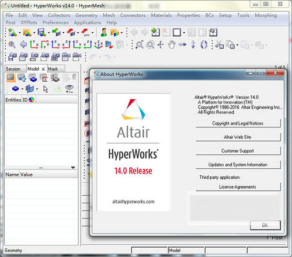Open the Copy Window dropdown arrow
This screenshot has height=257, width=292.
click(237, 46)
